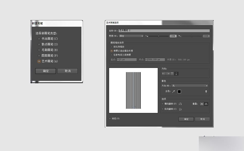Select first 重叠 overlap option icon
This screenshot has width=244, height=151.
[x=202, y=104]
